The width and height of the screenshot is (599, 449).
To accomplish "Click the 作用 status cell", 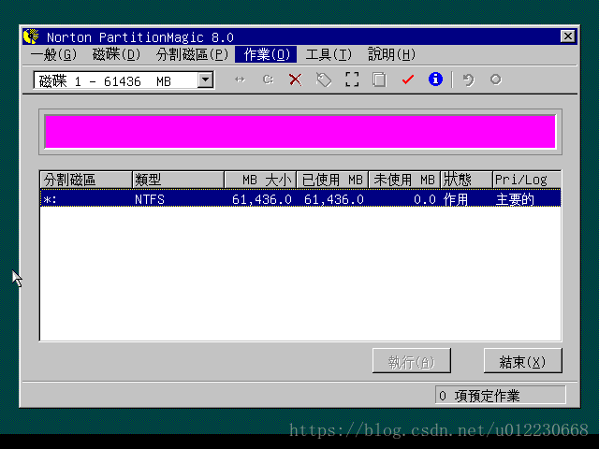I will pos(456,199).
